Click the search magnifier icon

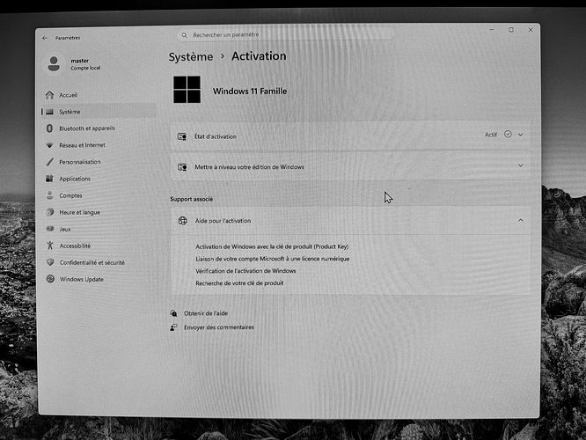point(184,35)
